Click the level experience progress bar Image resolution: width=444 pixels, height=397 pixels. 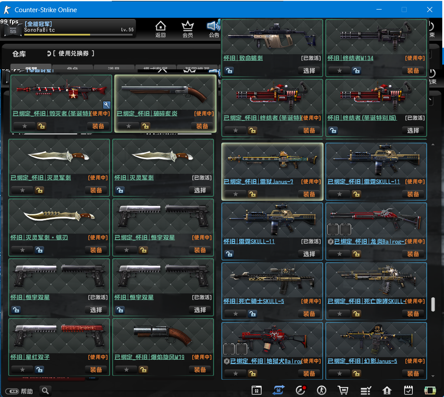78,35
